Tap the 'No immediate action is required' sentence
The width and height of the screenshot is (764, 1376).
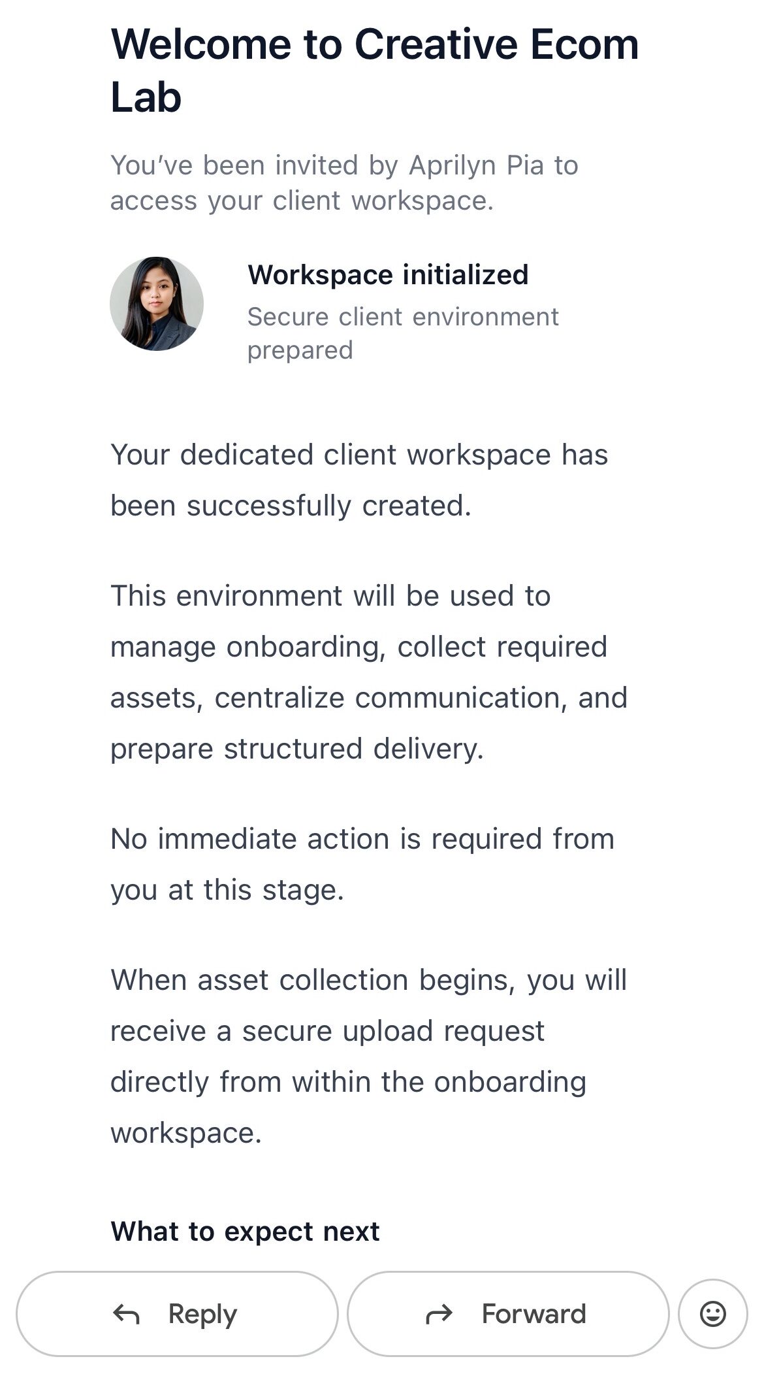362,839
